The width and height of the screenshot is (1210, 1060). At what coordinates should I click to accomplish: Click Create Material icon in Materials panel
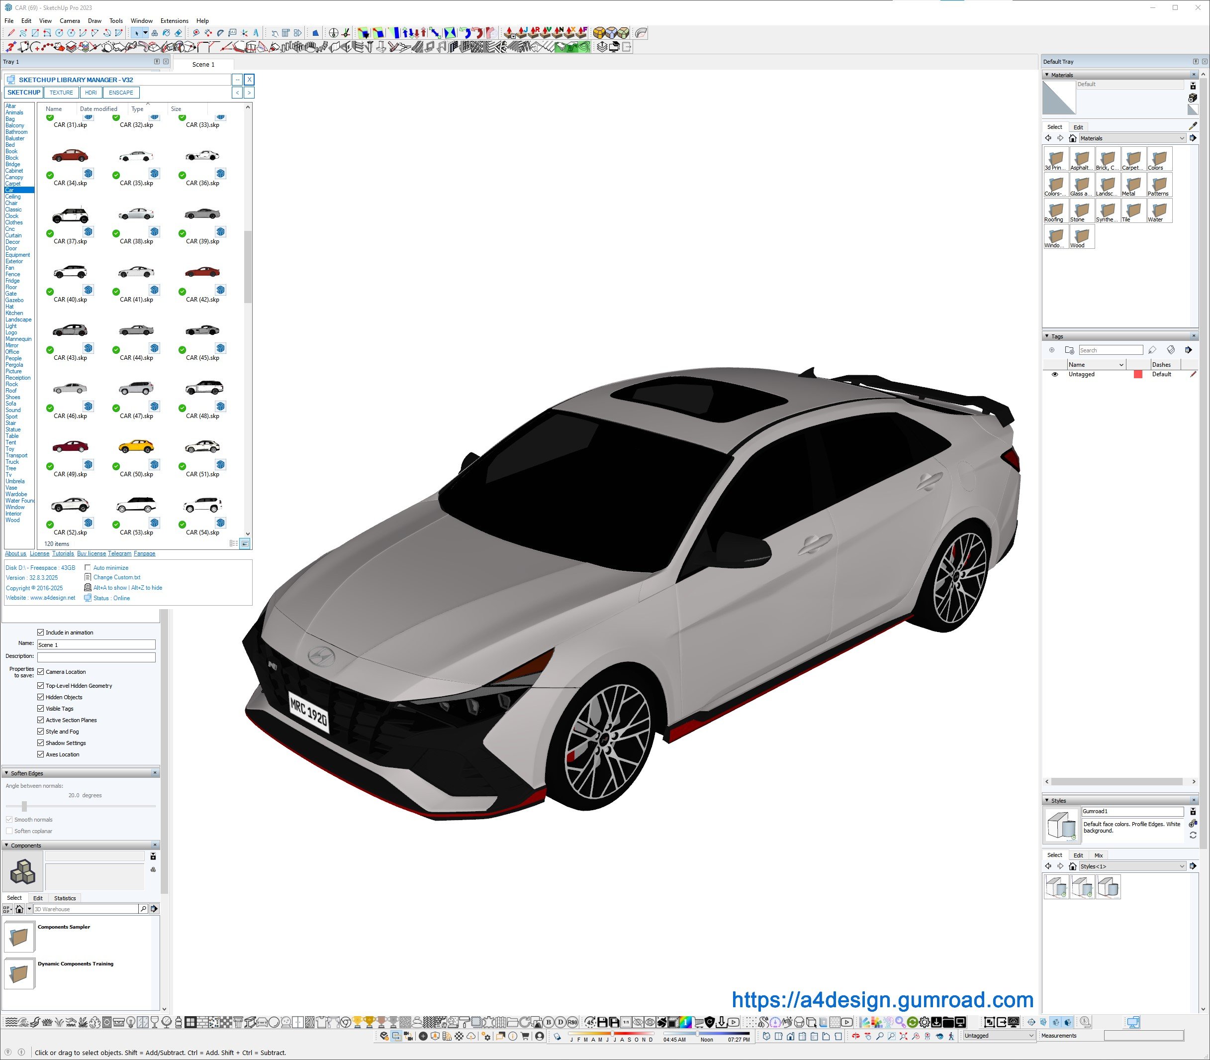click(1193, 98)
